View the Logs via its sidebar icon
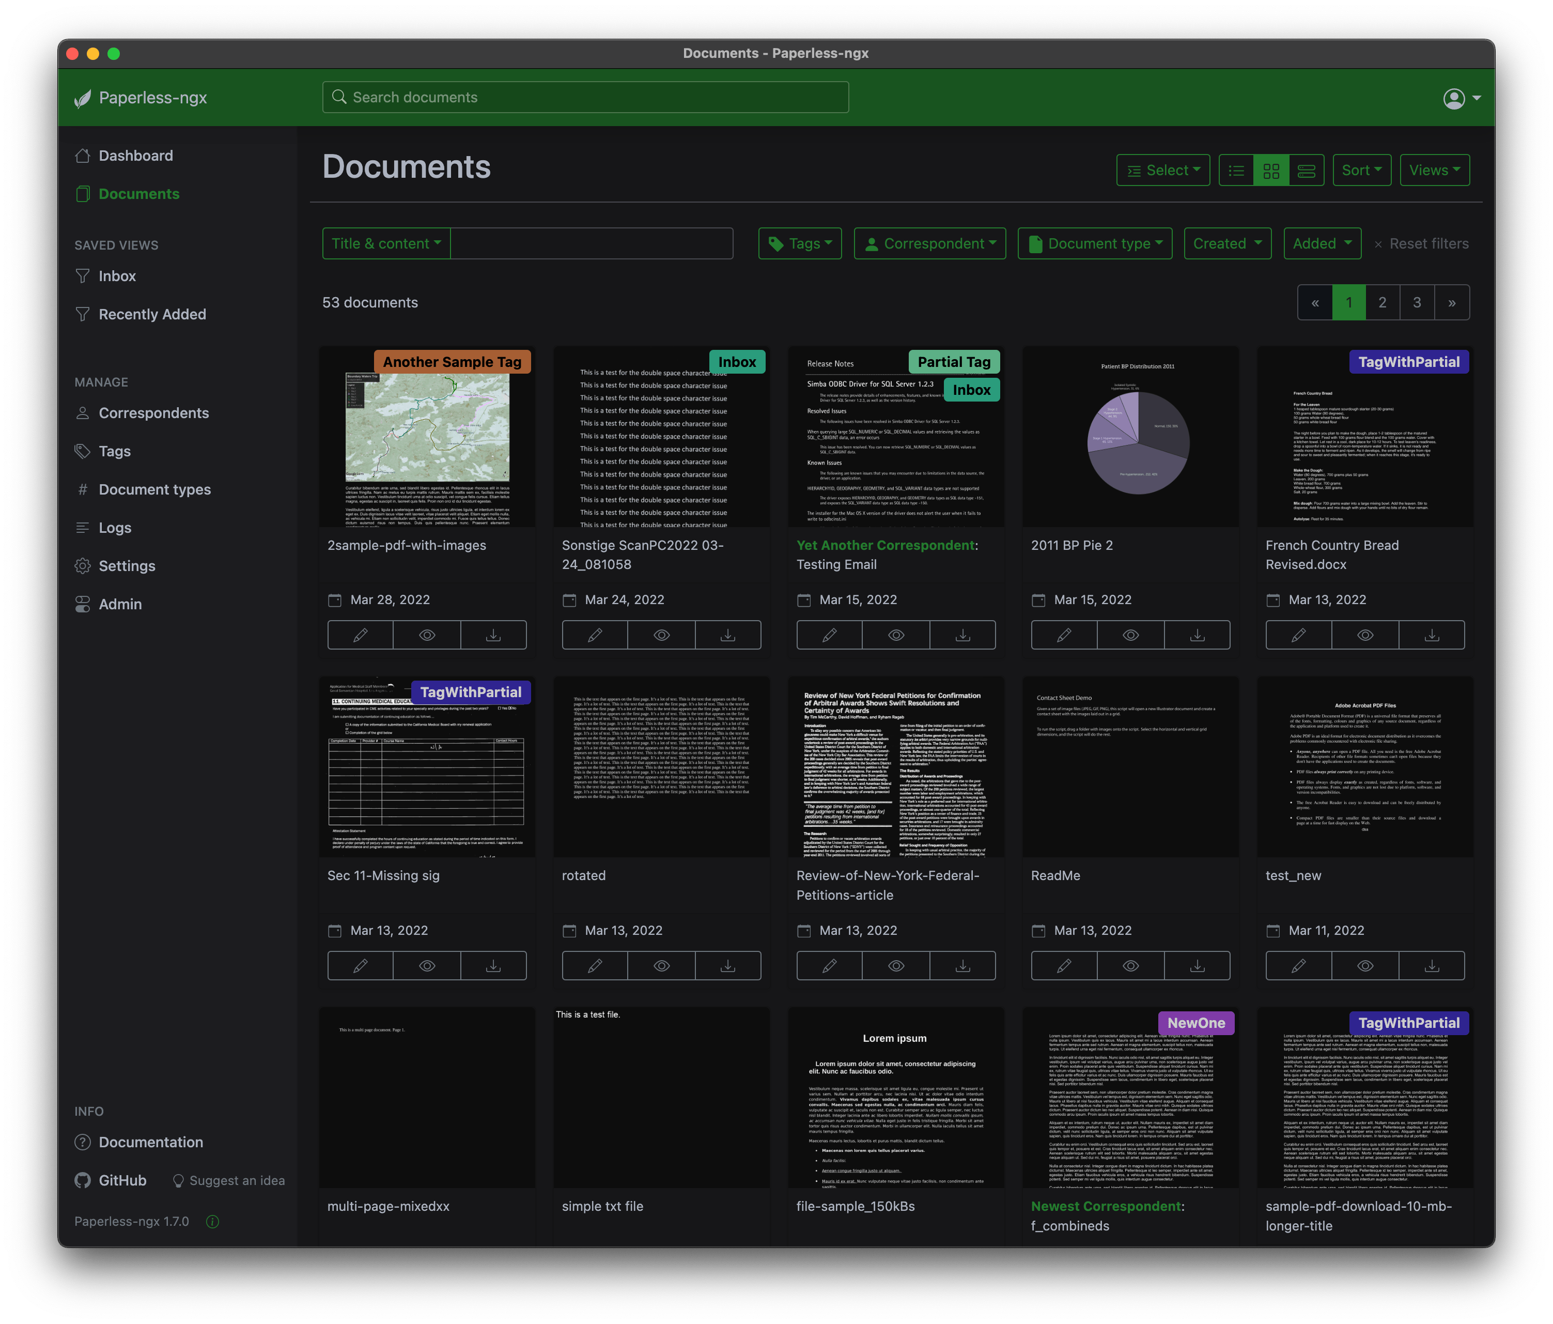The height and width of the screenshot is (1324, 1553). click(x=83, y=528)
